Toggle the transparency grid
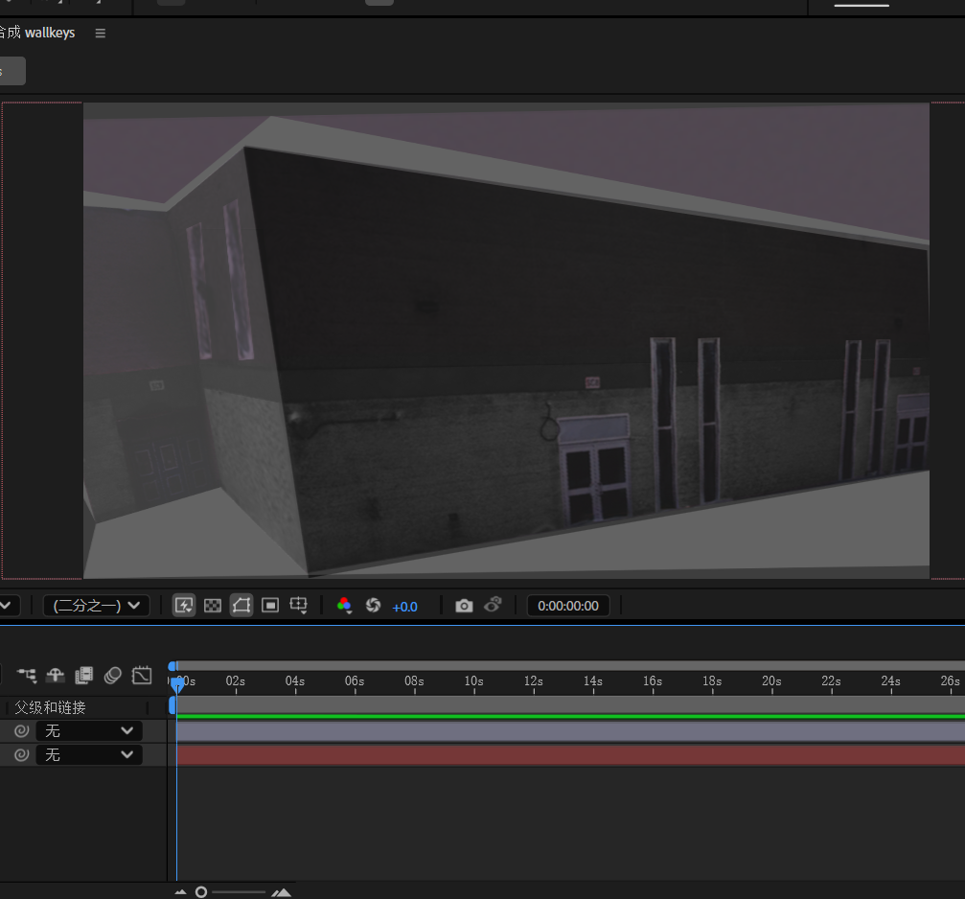The height and width of the screenshot is (899, 965). click(x=213, y=606)
